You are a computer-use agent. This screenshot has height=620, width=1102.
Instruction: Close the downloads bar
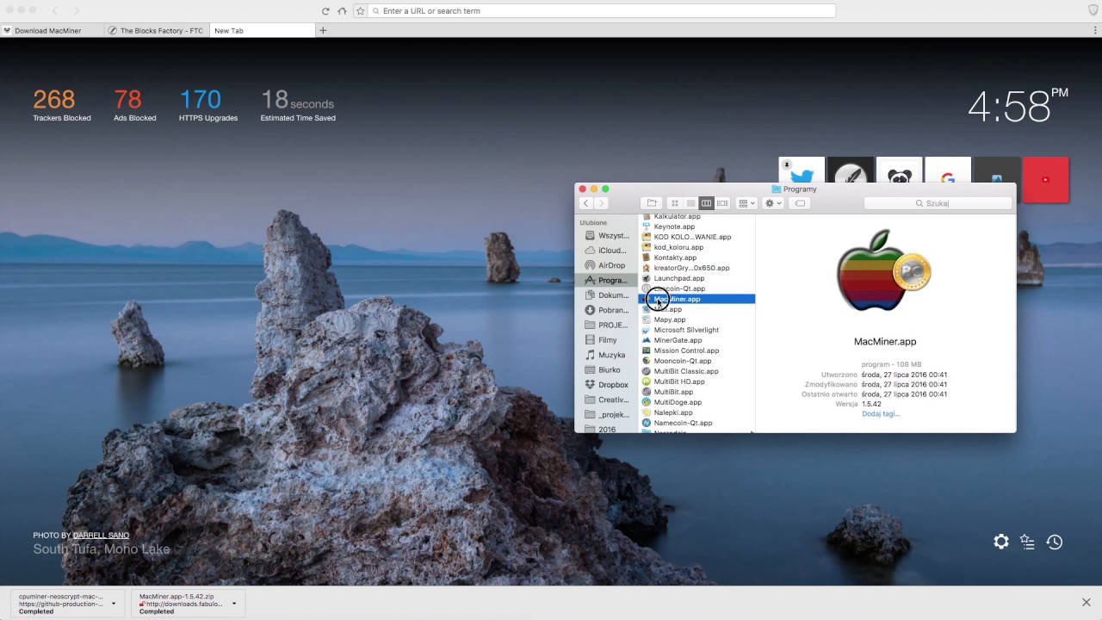coord(1087,603)
